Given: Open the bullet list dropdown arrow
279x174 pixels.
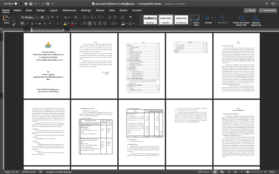Looking at the screenshot, I should pyautogui.click(x=88, y=17).
